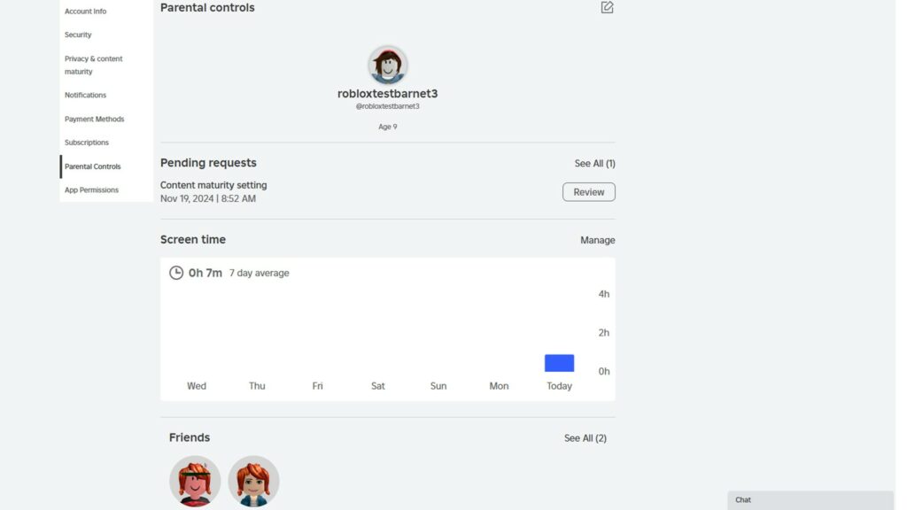Click Manage next to Screen time

[598, 240]
